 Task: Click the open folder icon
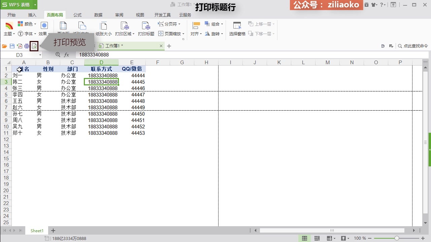(5, 46)
